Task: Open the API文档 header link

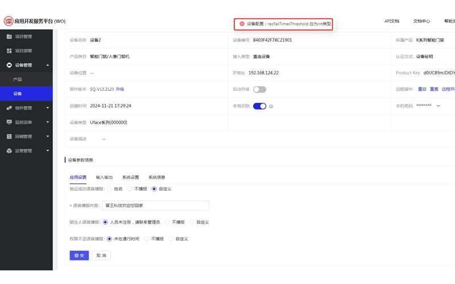Action: pyautogui.click(x=392, y=21)
